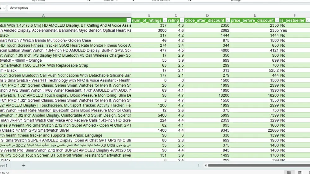The height and width of the screenshot is (174, 310).
Task: Select the ratings count cell 1200
Action: (149, 105)
